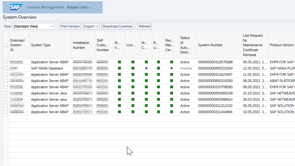This screenshot has width=295, height=166.
Task: Click green Lice... square for system 000000000310575688
Action: [x=133, y=62]
